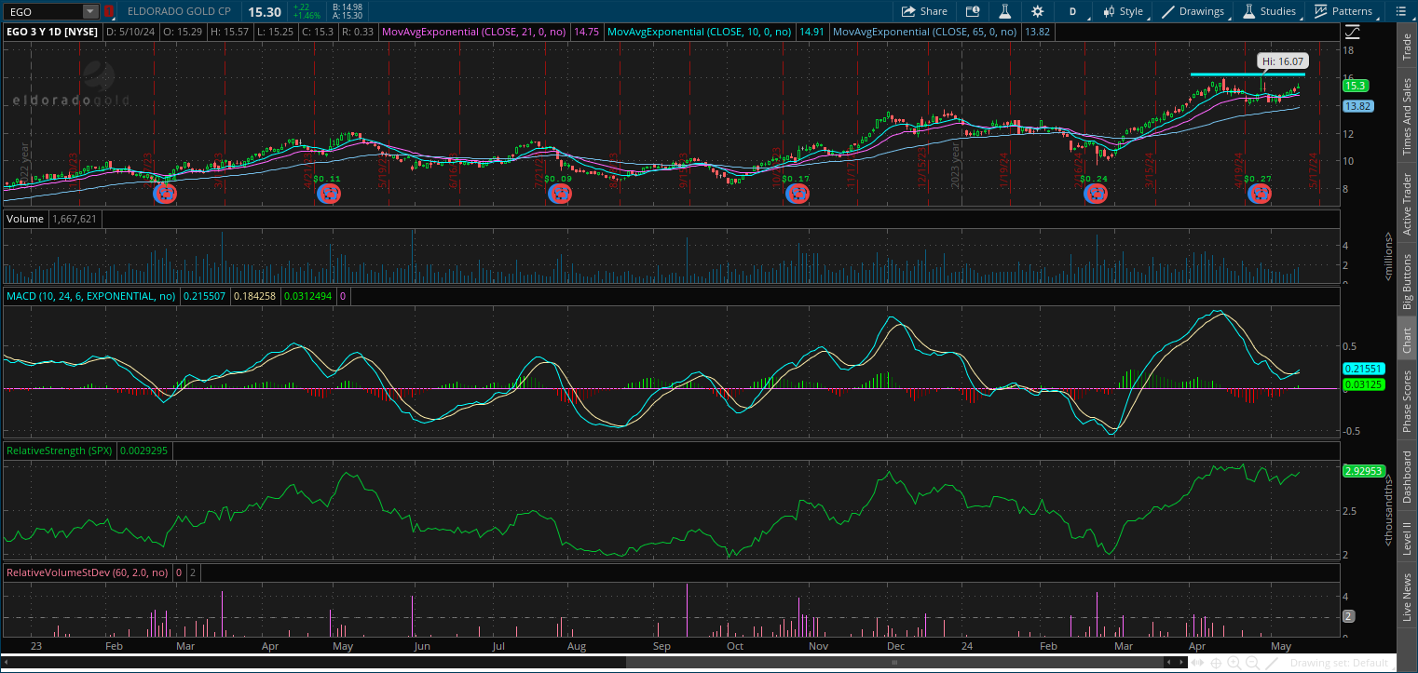
Task: Click the crosshair pan tool icon
Action: coord(1217,663)
